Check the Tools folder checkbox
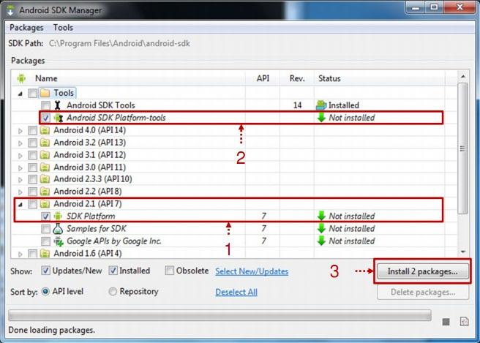 click(33, 93)
